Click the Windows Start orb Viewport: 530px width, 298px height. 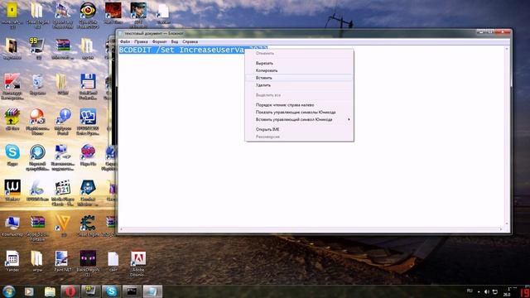[9, 291]
